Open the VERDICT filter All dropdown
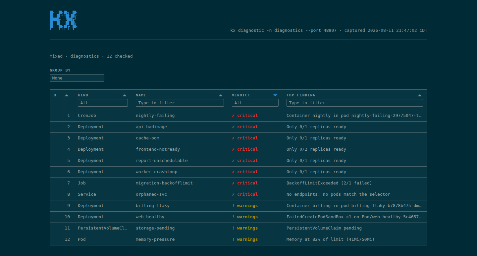This screenshot has width=477, height=256. [255, 103]
